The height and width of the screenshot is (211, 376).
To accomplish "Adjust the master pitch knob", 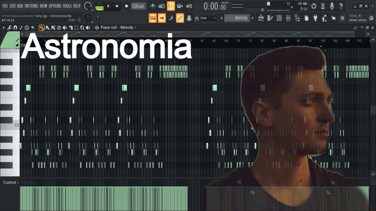I will tap(88, 18).
